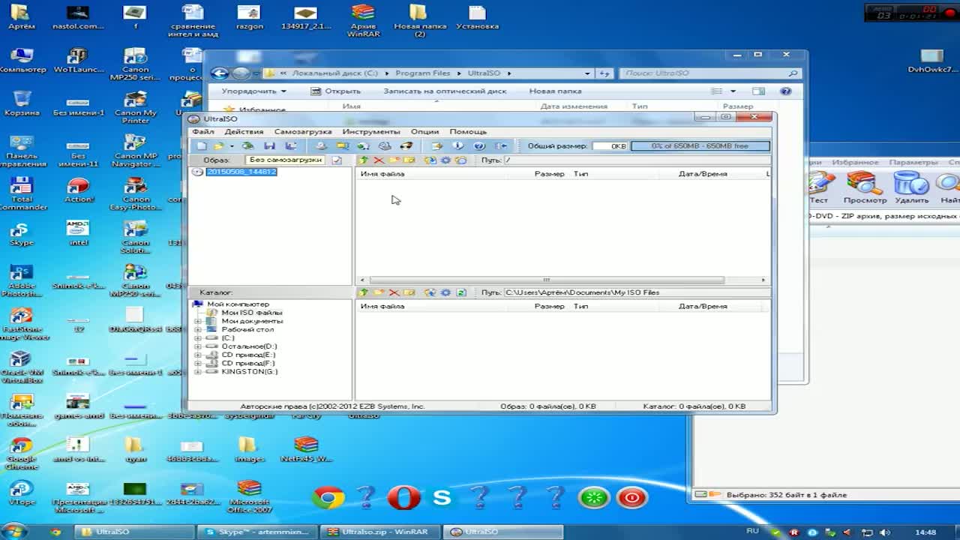Click the Размер column header in image file list
Image resolution: width=960 pixels, height=540 pixels.
click(x=549, y=174)
